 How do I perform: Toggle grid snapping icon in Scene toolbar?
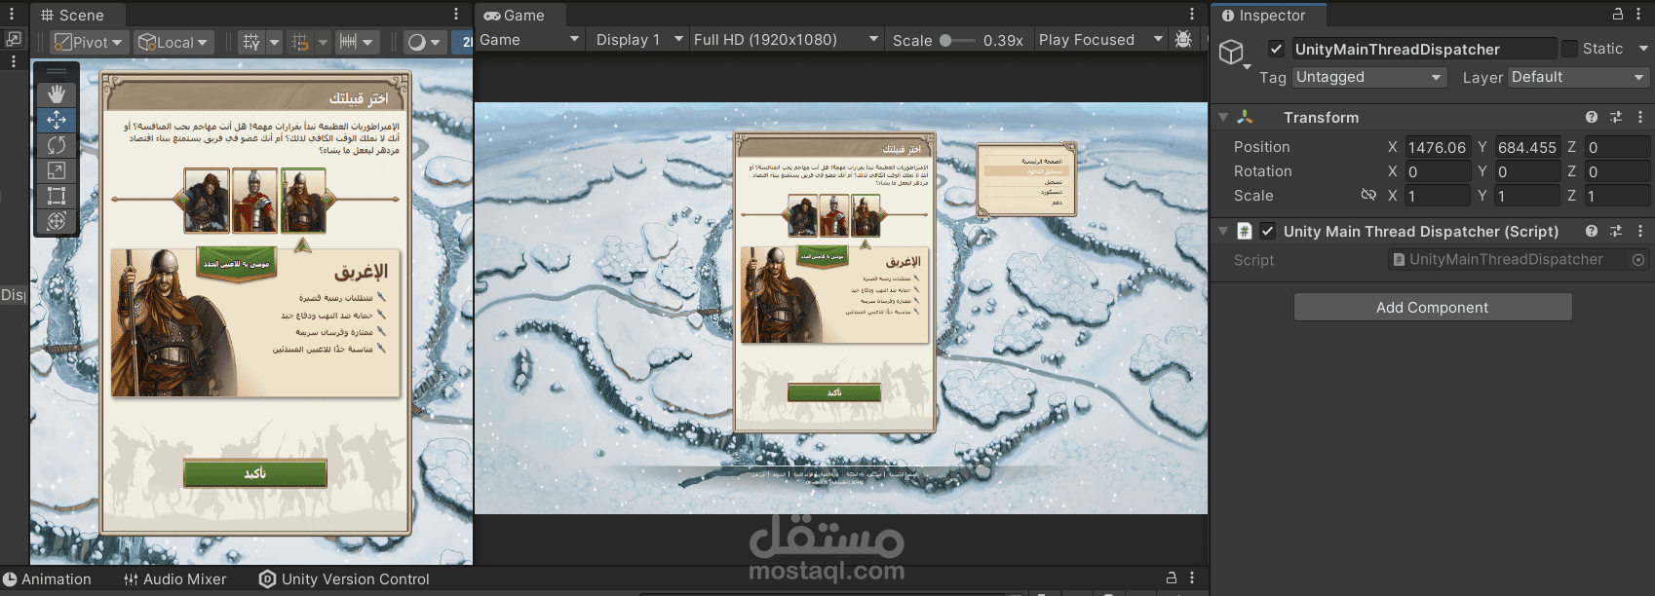click(300, 42)
